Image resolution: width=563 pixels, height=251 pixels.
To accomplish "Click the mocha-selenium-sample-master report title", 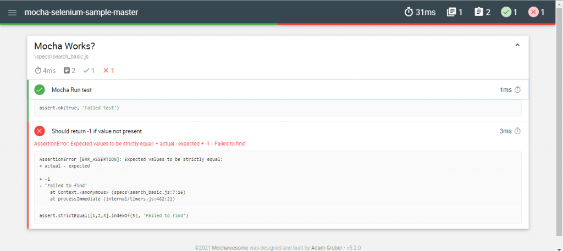I will tap(81, 12).
